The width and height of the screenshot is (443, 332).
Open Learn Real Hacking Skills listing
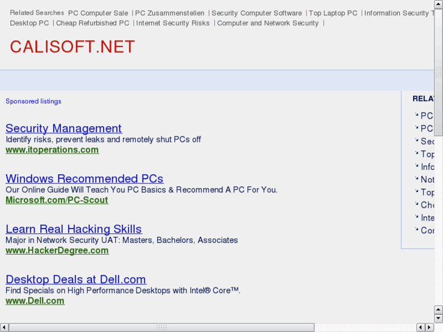click(x=74, y=229)
